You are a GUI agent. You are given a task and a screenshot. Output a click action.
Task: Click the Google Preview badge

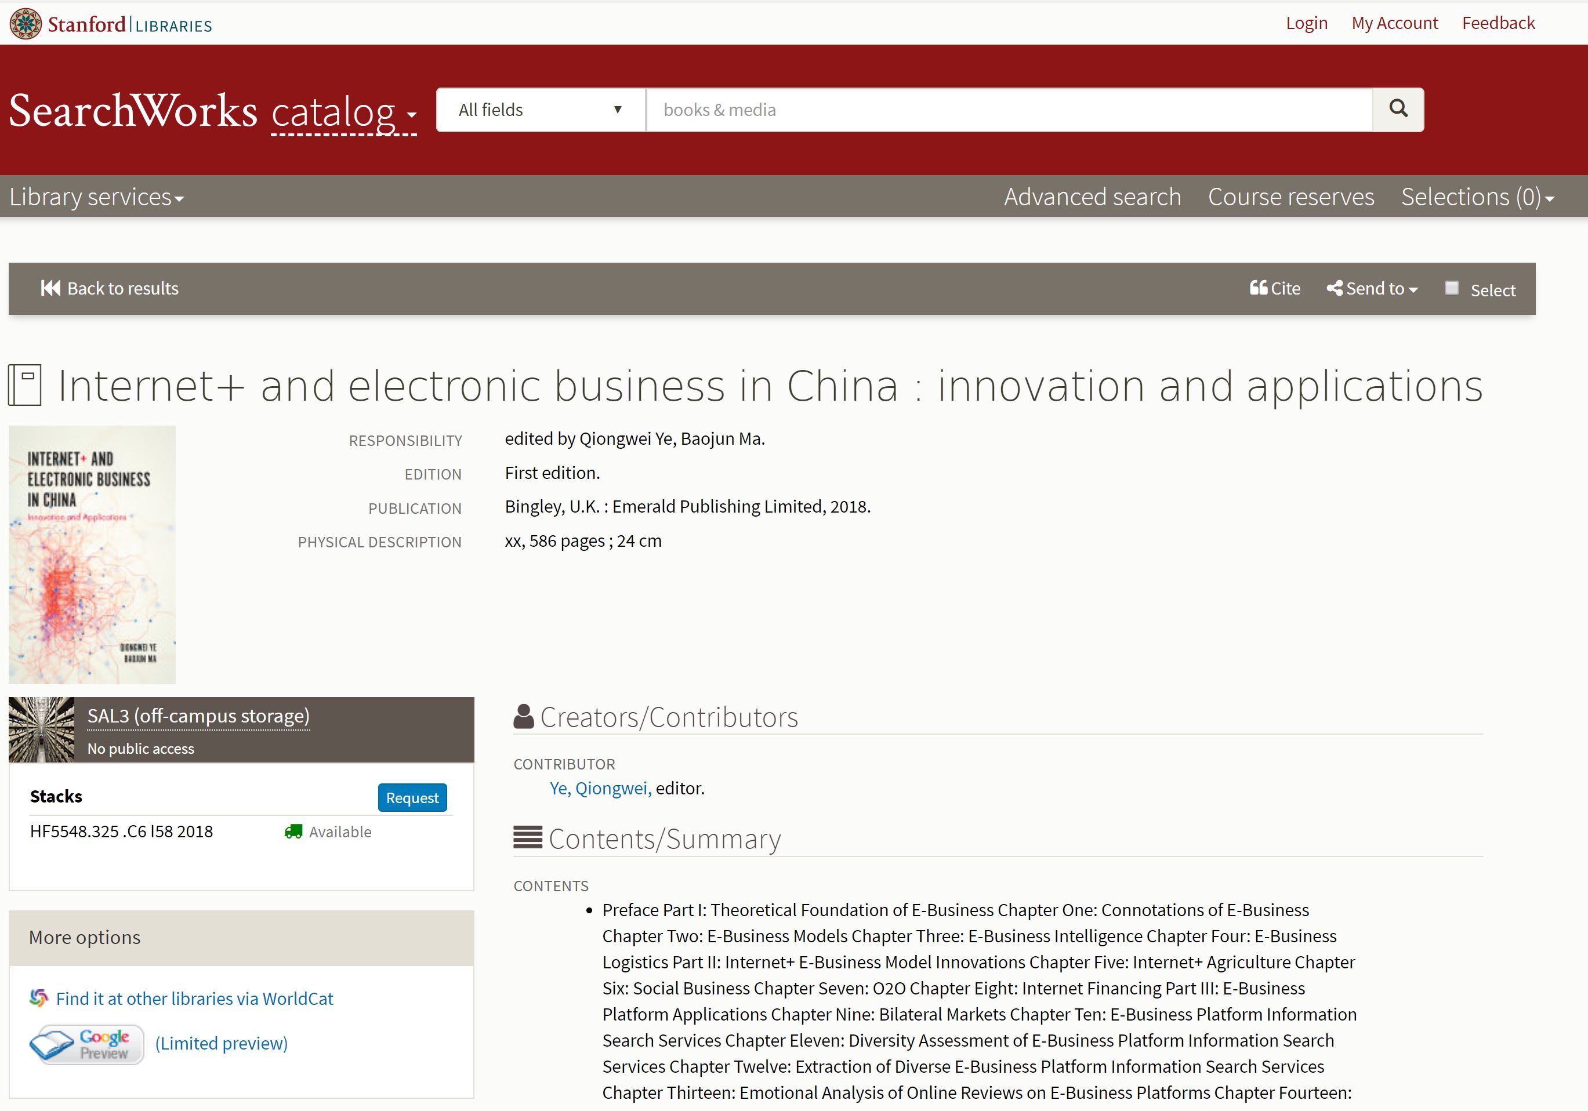click(86, 1044)
